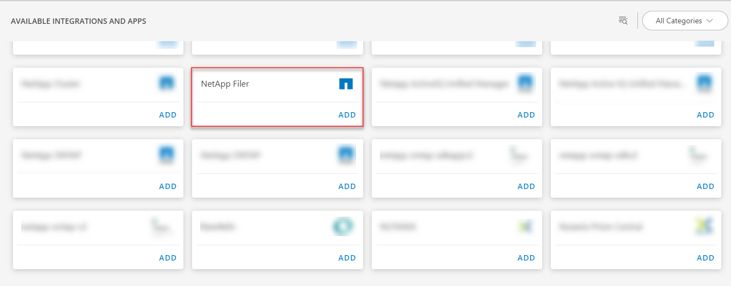
Task: Click the NetApp Filer logo icon
Action: (x=346, y=83)
